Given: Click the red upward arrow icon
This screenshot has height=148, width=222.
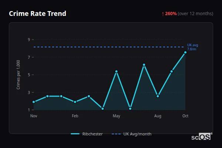Looking at the screenshot, I should click(x=163, y=14).
